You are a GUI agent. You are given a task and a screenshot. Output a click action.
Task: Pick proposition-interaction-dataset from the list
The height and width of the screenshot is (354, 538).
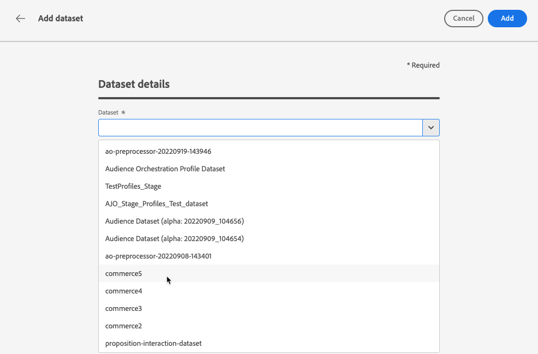(153, 343)
